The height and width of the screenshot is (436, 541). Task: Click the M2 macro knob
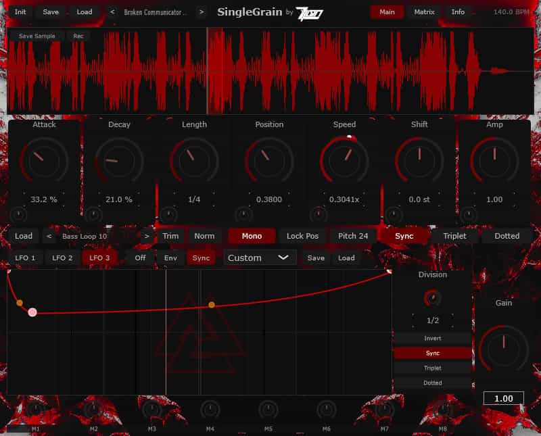(93, 410)
